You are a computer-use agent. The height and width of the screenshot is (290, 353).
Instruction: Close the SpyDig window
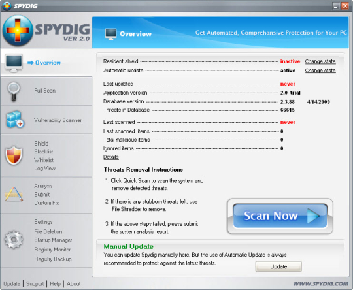tap(345, 6)
